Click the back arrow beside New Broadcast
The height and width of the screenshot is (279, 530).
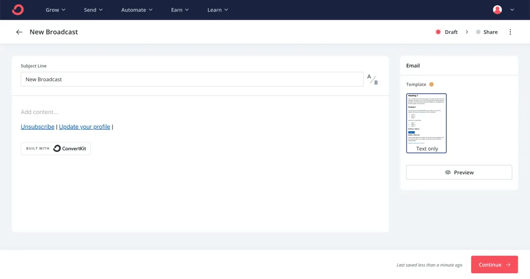pos(19,32)
